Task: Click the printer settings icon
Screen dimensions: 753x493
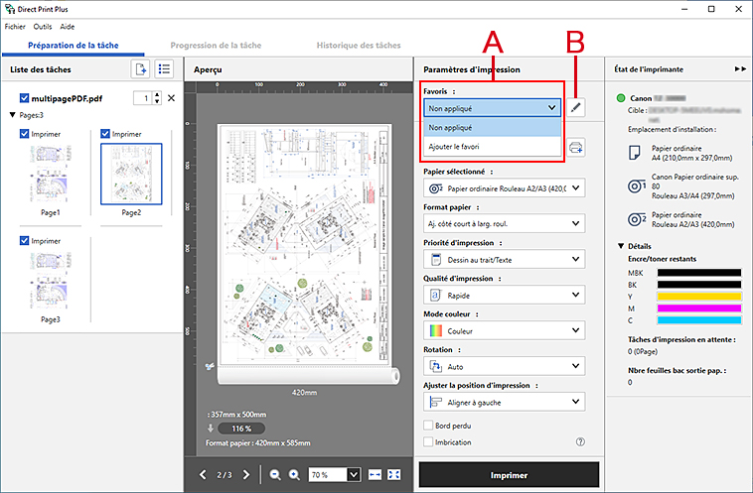Action: tap(576, 148)
